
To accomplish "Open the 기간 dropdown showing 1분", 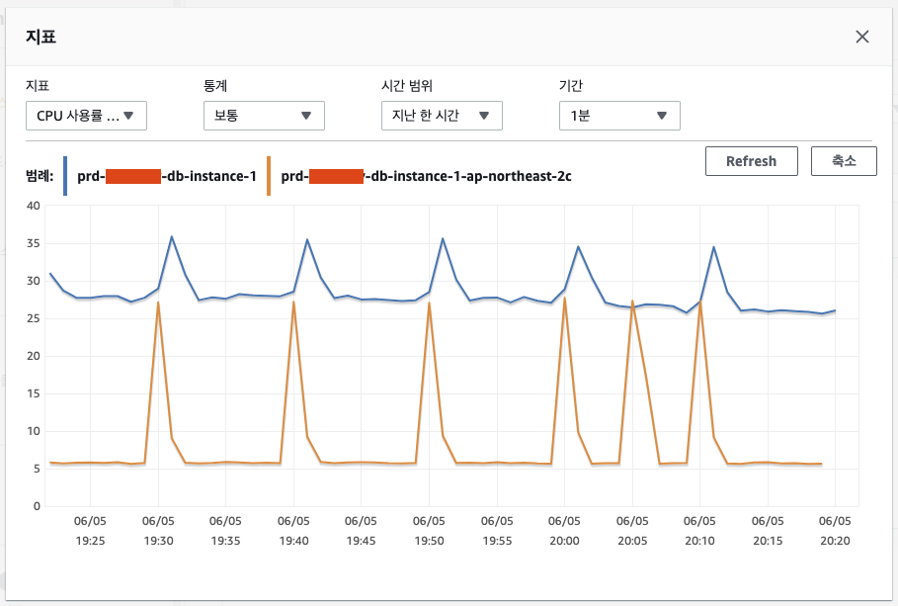I will [619, 116].
